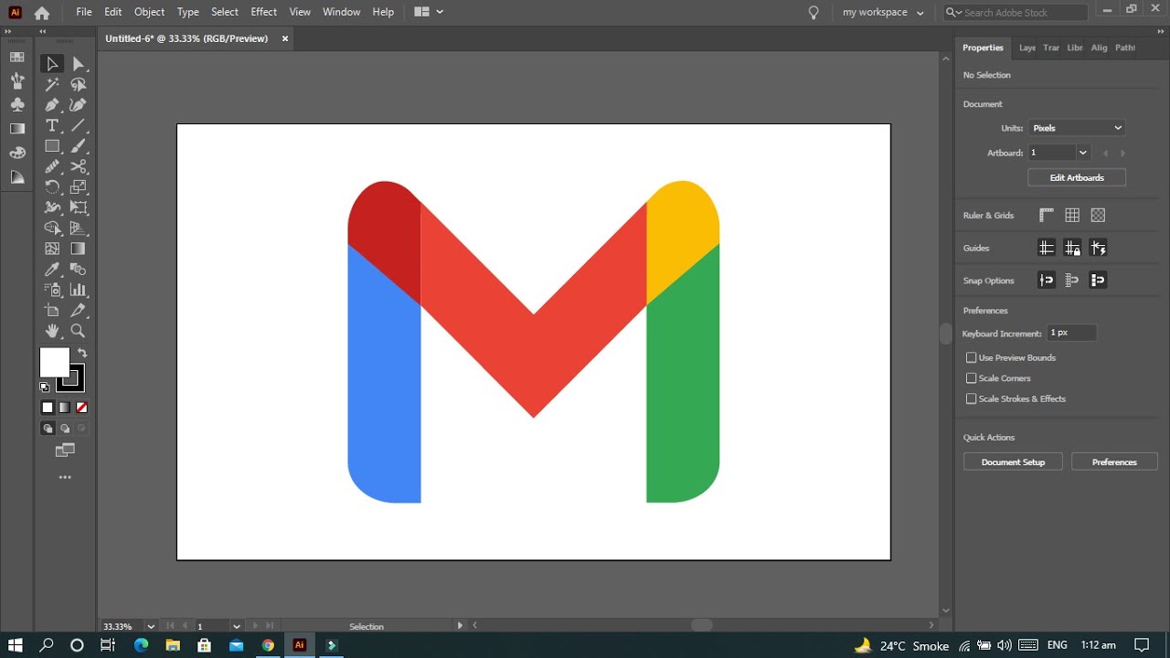Open the File menu

(84, 12)
